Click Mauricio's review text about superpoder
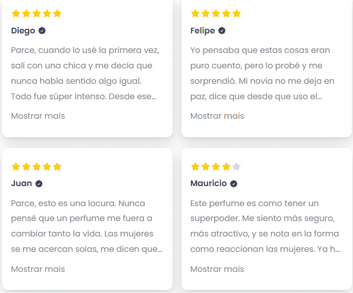Image resolution: width=353 pixels, height=293 pixels. tap(264, 226)
